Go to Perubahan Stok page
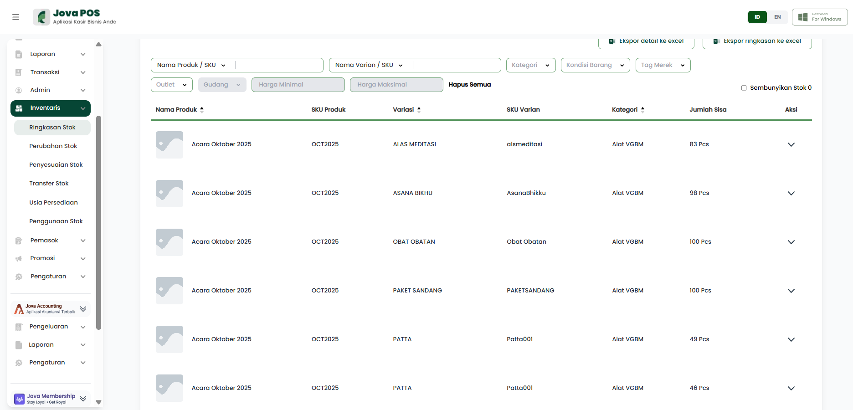The height and width of the screenshot is (410, 853). (x=53, y=146)
